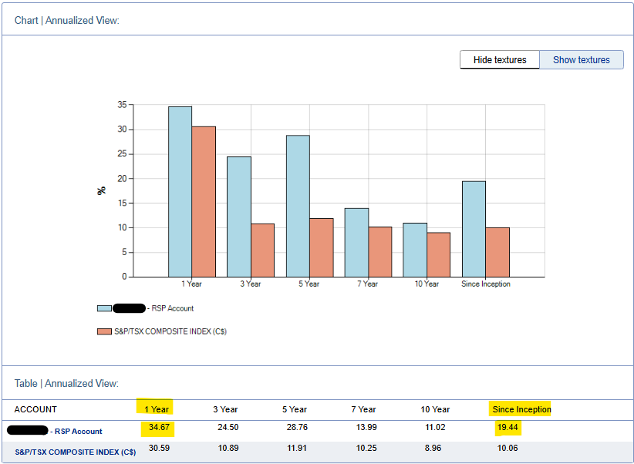The image size is (634, 464).
Task: Click the index value 10.25
Action: (x=366, y=448)
